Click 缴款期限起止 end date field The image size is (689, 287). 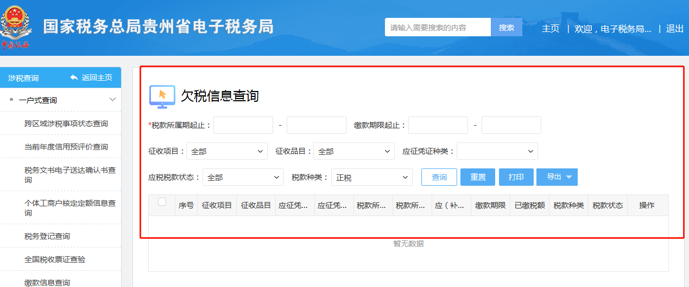pyautogui.click(x=511, y=125)
